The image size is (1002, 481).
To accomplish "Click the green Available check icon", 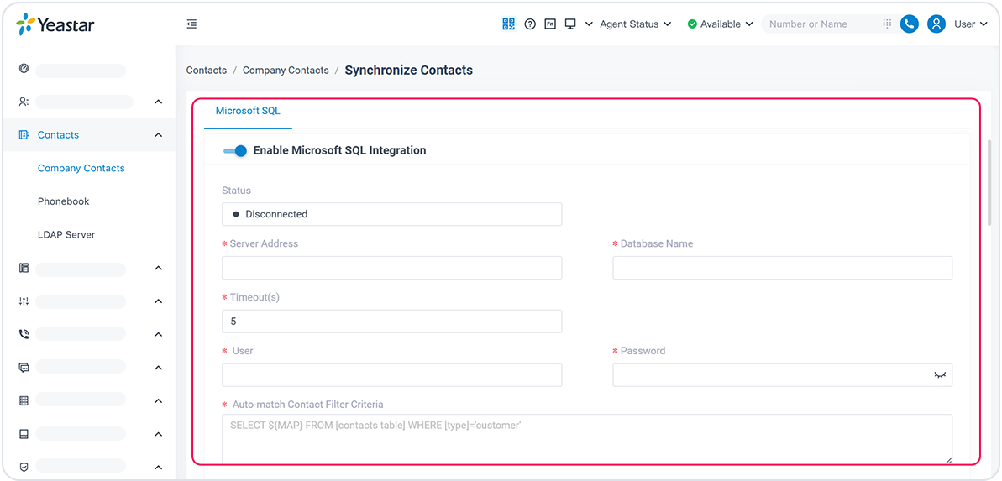I will tap(692, 24).
